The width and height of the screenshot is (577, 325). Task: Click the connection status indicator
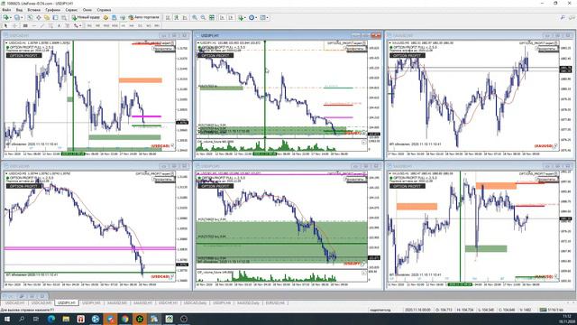[x=551, y=310]
